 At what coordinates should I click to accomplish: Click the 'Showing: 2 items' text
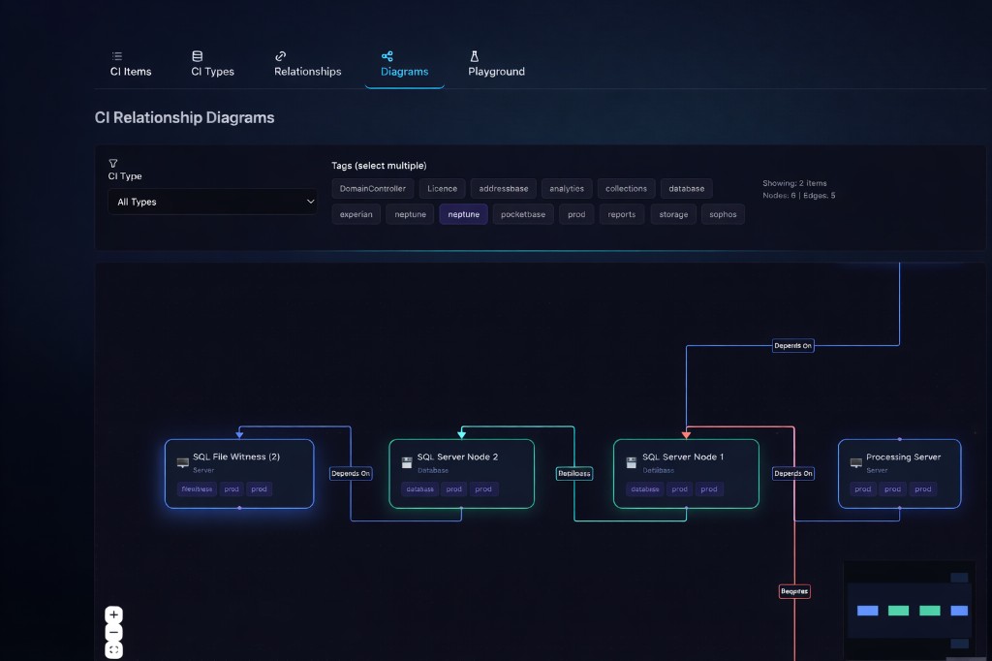[x=794, y=183]
